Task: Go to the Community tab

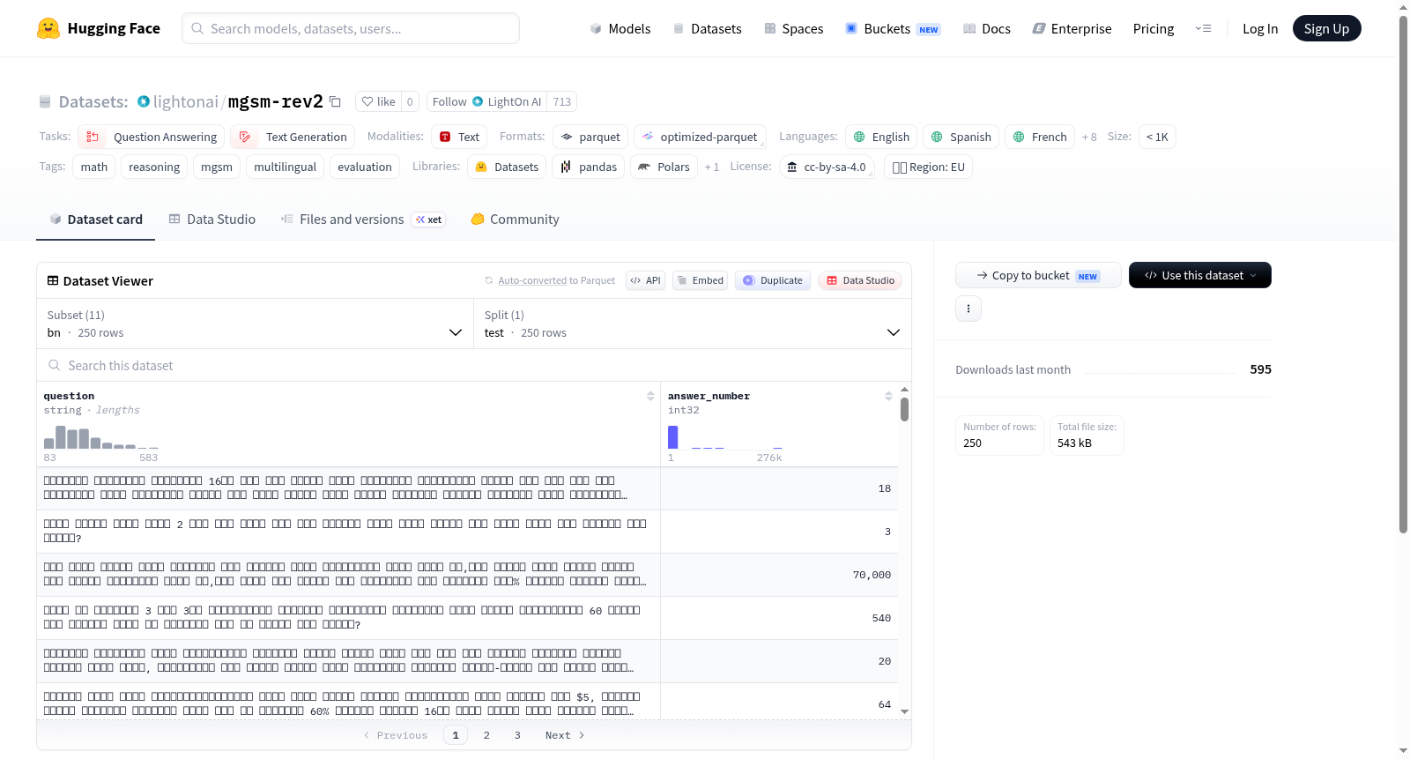Action: 515,219
